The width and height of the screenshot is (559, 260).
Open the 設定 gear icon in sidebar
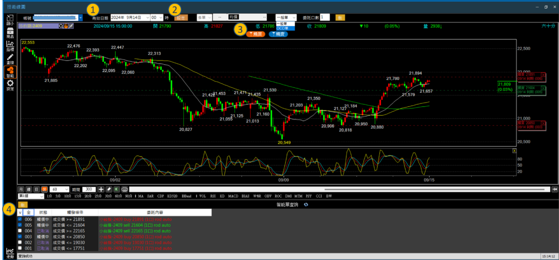click(10, 86)
